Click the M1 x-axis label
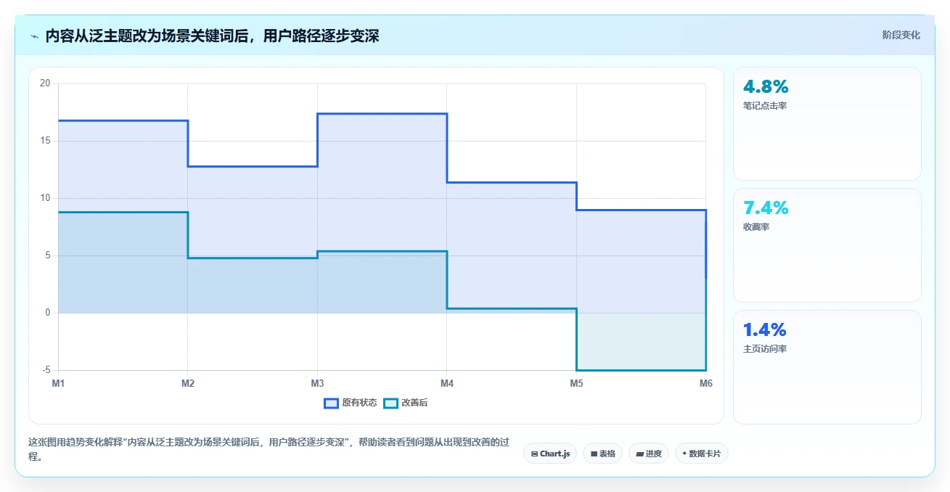This screenshot has height=492, width=950. (x=58, y=383)
